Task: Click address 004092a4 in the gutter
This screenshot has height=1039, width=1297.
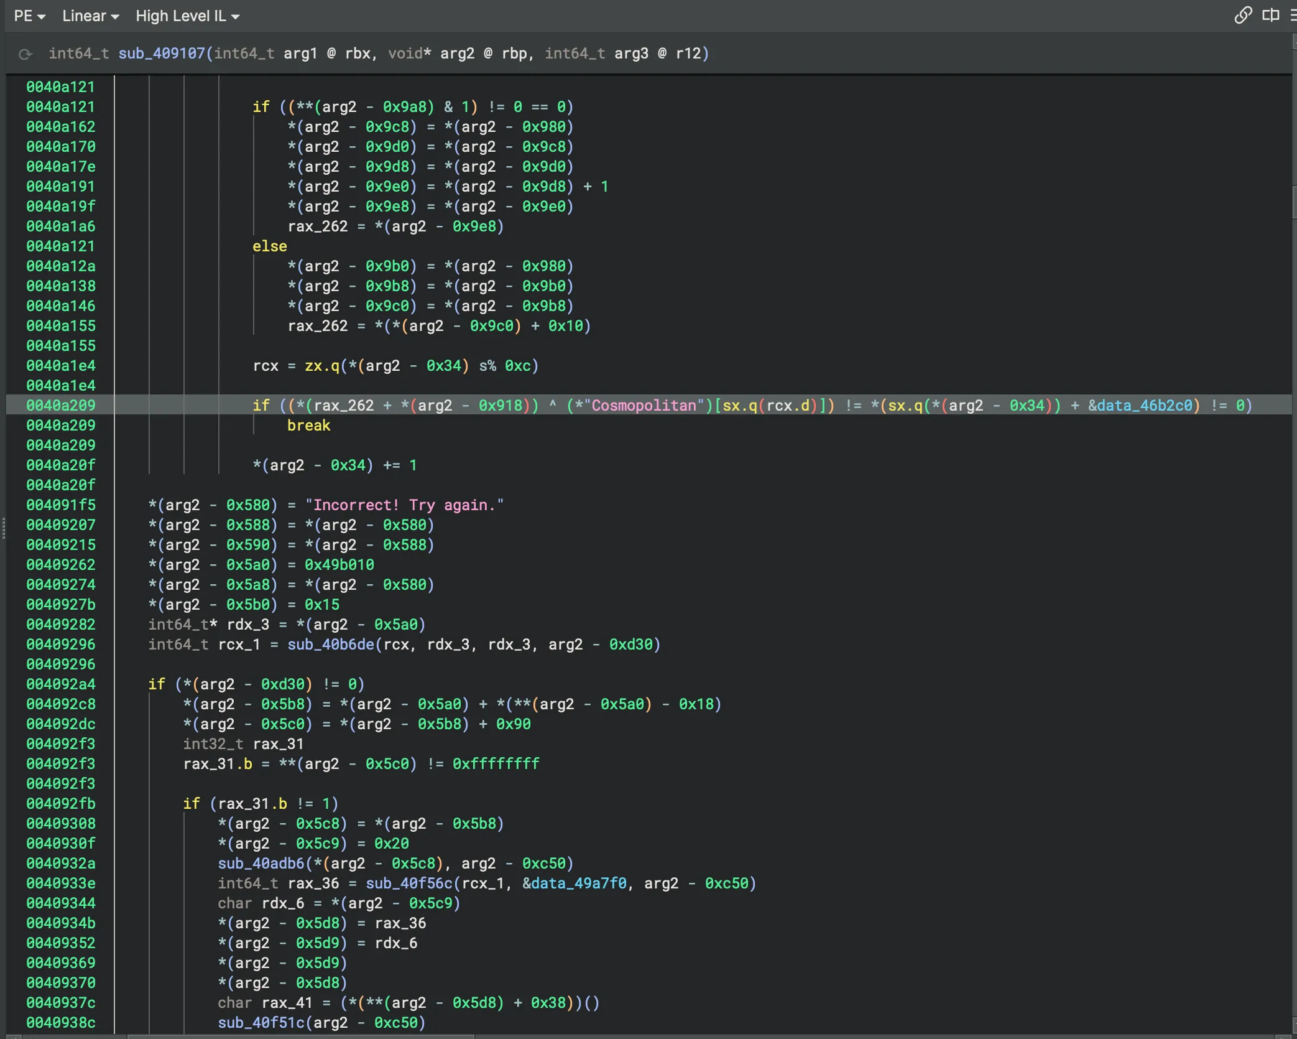Action: pos(61,684)
